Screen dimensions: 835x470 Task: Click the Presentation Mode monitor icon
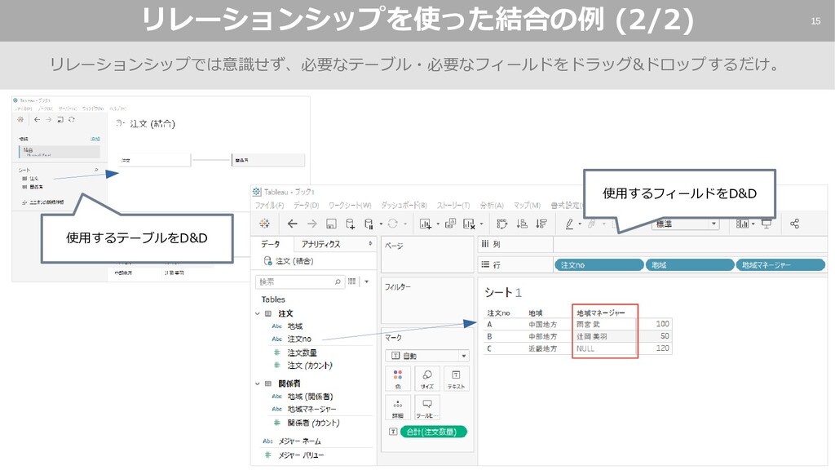point(767,224)
